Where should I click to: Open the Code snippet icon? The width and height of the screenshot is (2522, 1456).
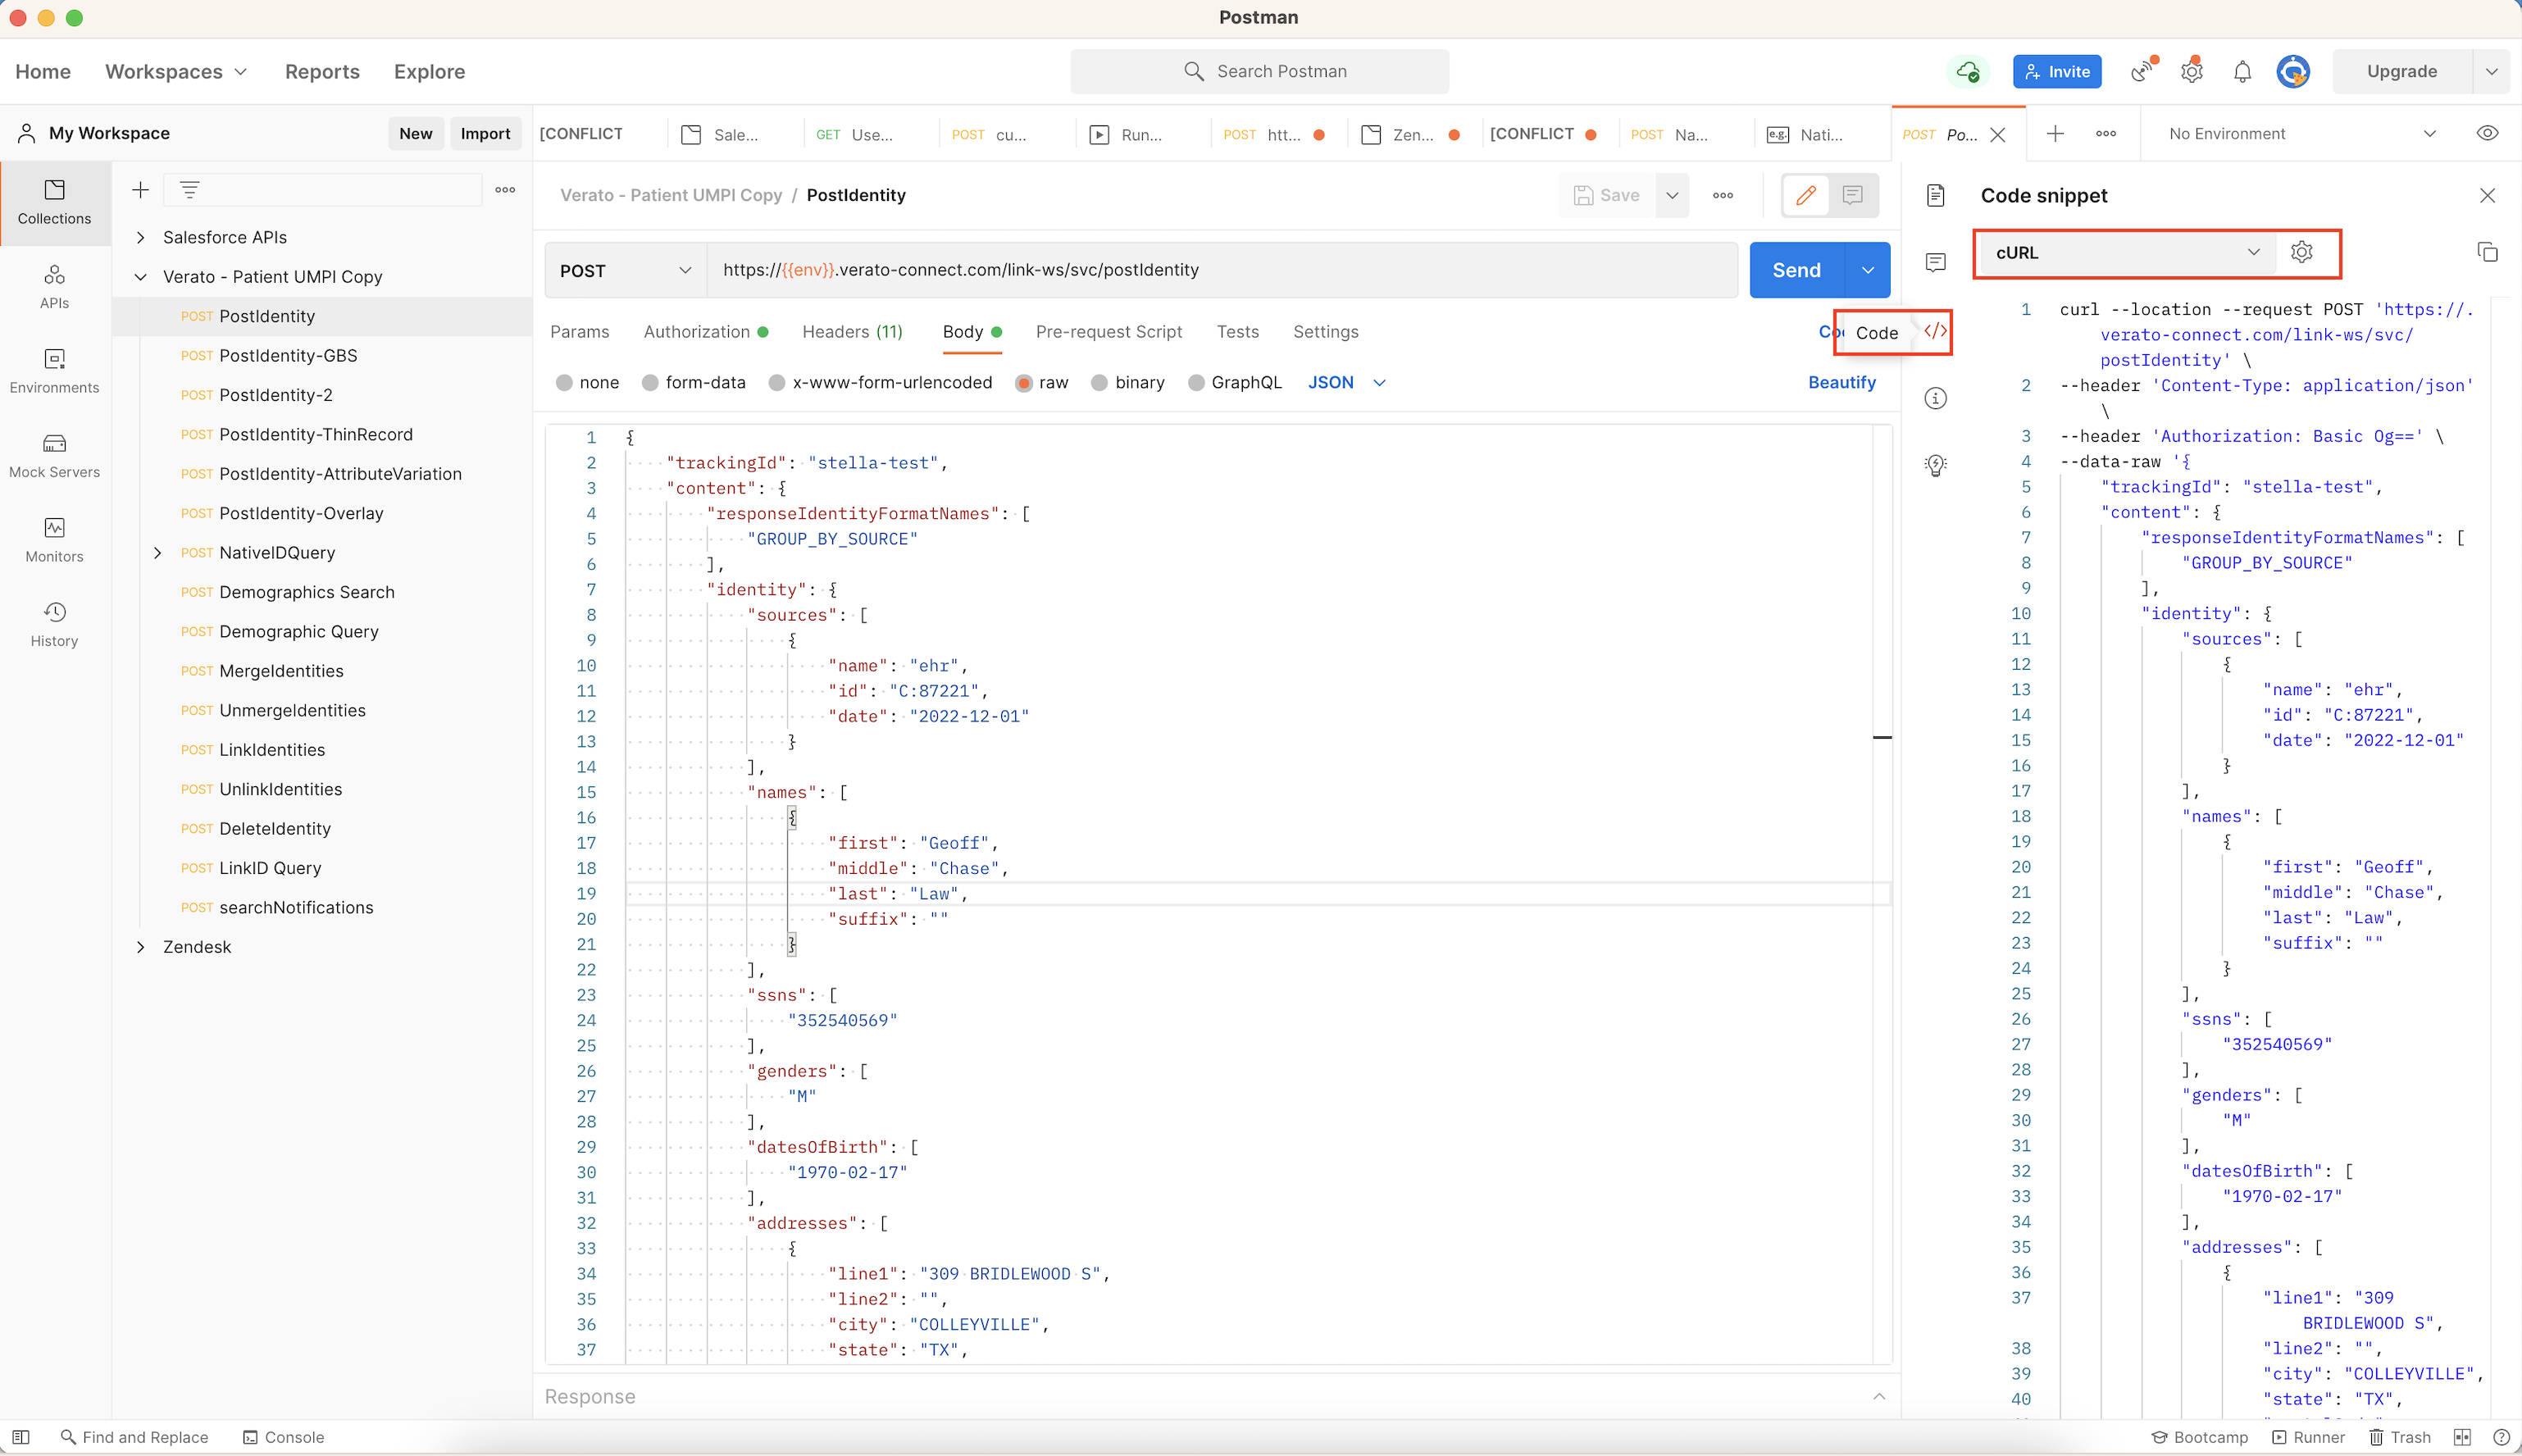point(1935,332)
